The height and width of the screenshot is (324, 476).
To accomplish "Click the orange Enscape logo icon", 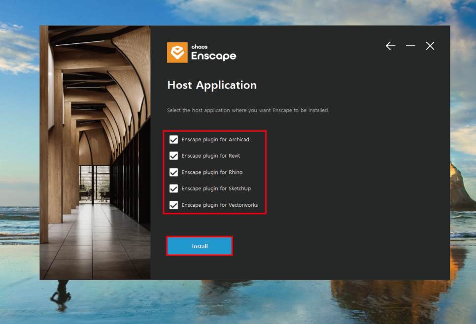I will (177, 53).
